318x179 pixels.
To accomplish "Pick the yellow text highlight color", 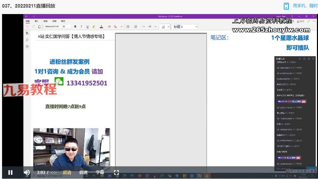I will (94, 26).
